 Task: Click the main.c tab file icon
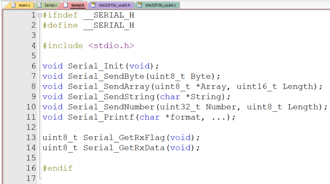13,5
